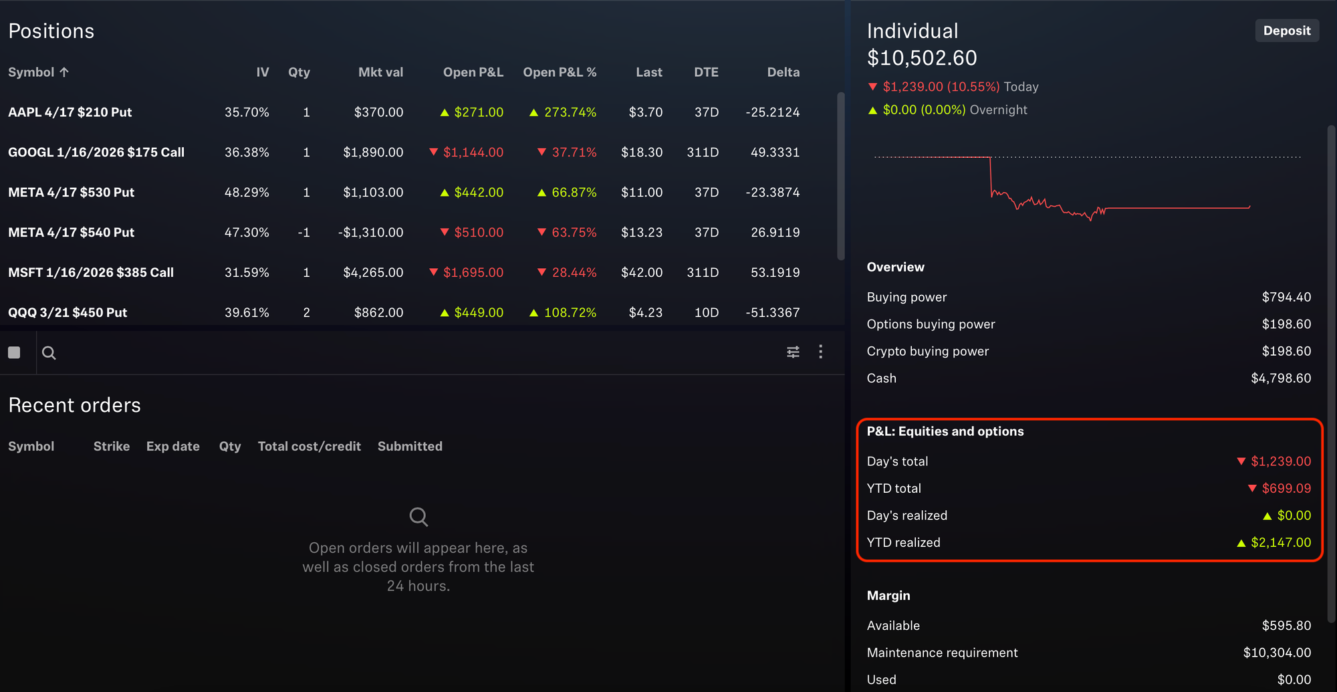Sort positions by Qty column header
The width and height of the screenshot is (1337, 692).
click(x=299, y=72)
